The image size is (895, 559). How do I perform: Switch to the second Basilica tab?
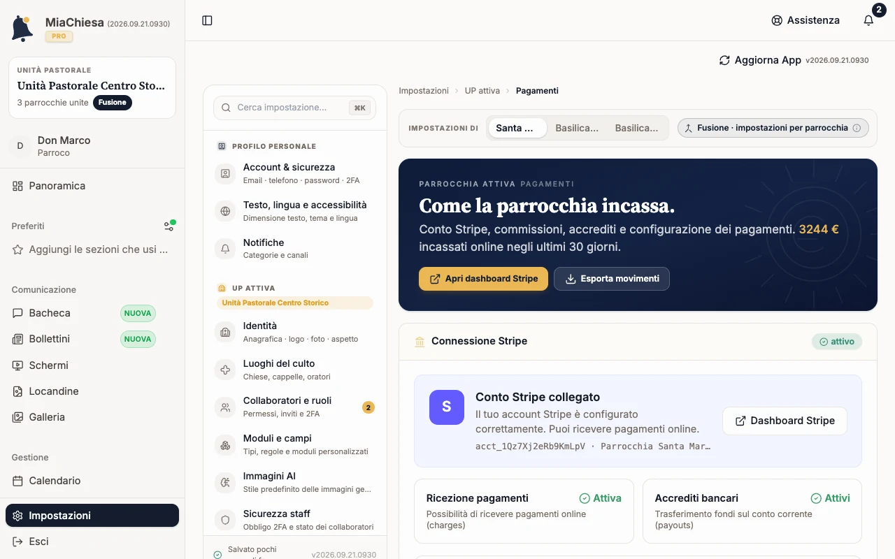coord(636,128)
